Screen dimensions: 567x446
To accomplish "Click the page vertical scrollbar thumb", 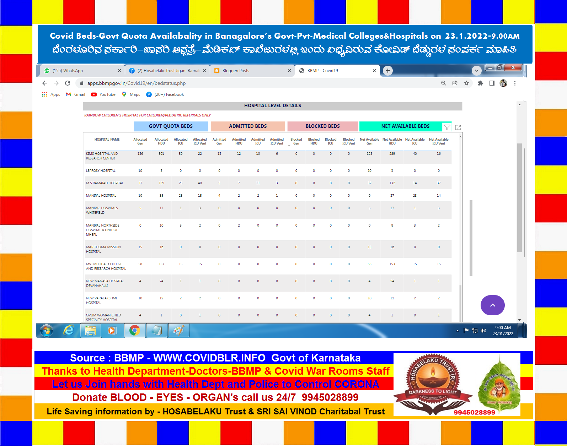I will pos(519,198).
